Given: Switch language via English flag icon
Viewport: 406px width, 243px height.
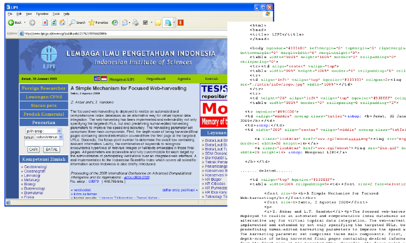Looking at the screenshot, I should coord(97,79).
